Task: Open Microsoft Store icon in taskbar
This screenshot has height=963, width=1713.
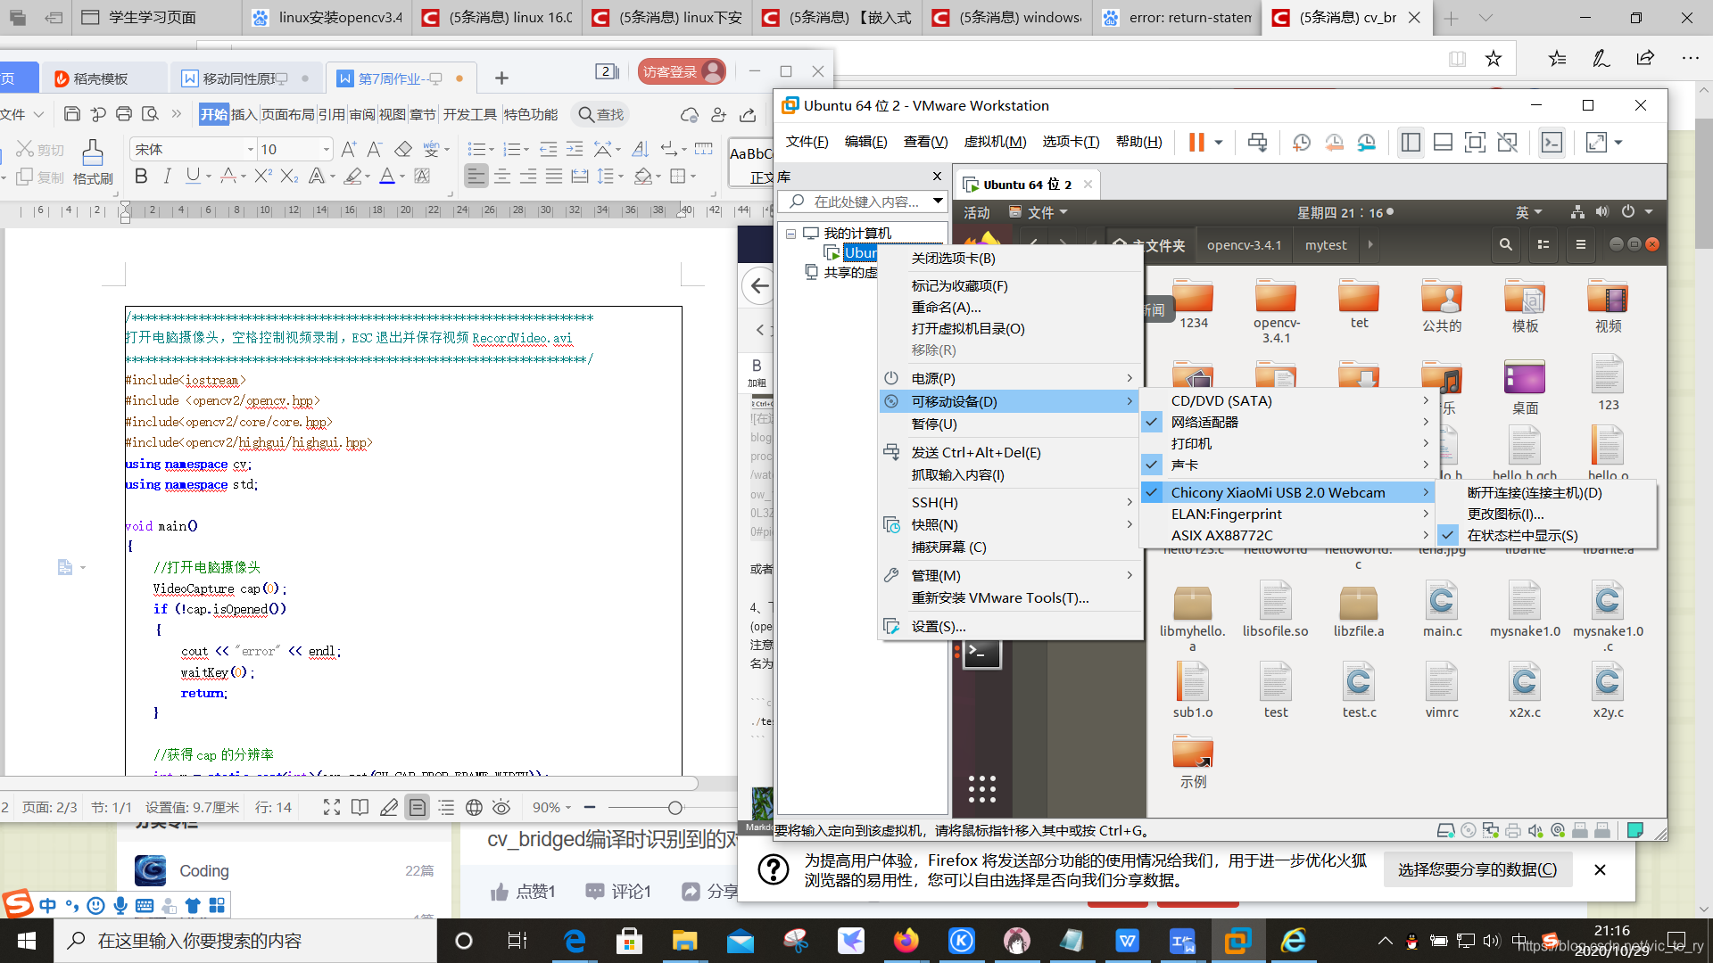Action: click(x=629, y=941)
